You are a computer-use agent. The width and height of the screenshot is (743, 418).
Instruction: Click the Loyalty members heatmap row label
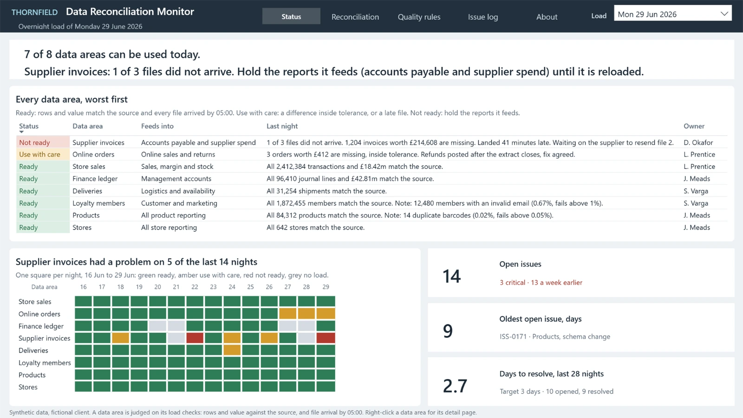pos(45,363)
